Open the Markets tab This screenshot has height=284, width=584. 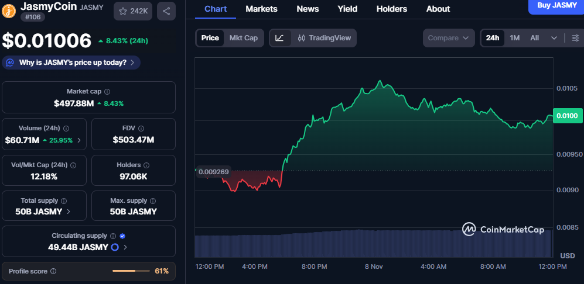coord(261,9)
